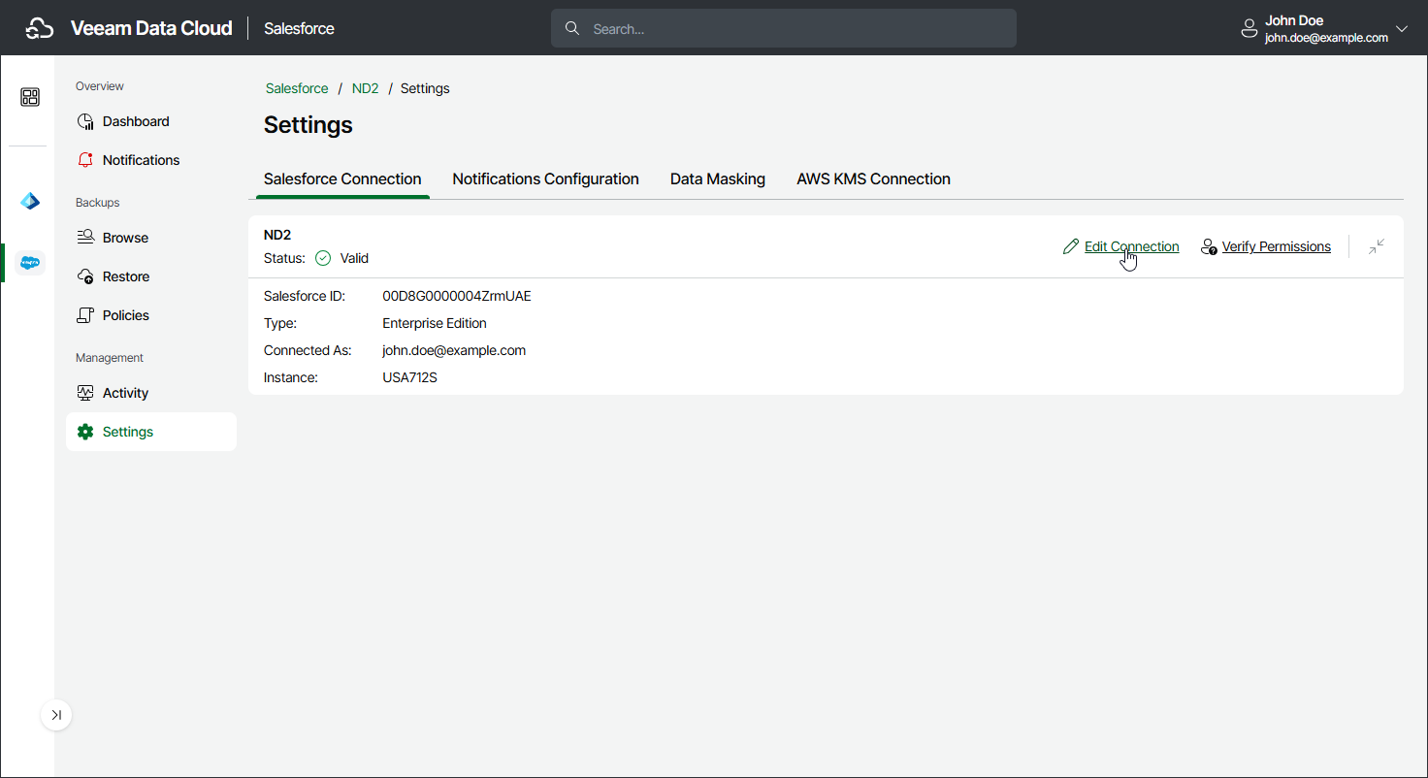Click the Connected As john.doe@example.com value
Image resolution: width=1428 pixels, height=778 pixels.
click(454, 350)
